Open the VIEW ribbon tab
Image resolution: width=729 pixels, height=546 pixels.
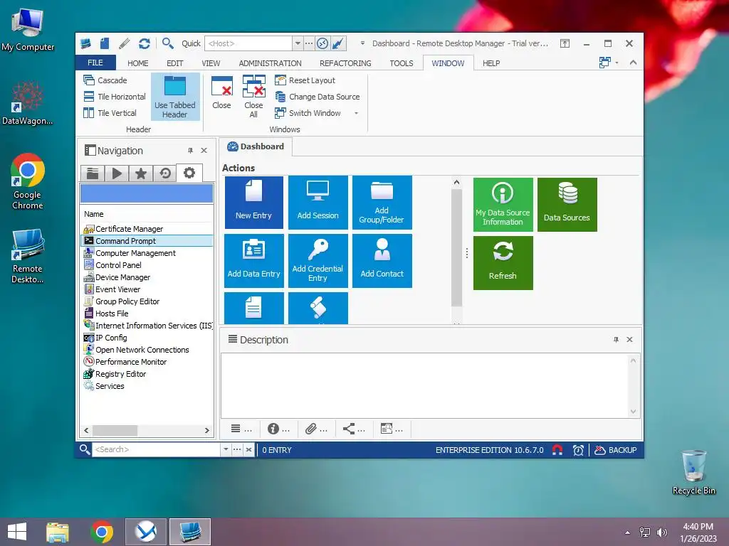(x=211, y=63)
